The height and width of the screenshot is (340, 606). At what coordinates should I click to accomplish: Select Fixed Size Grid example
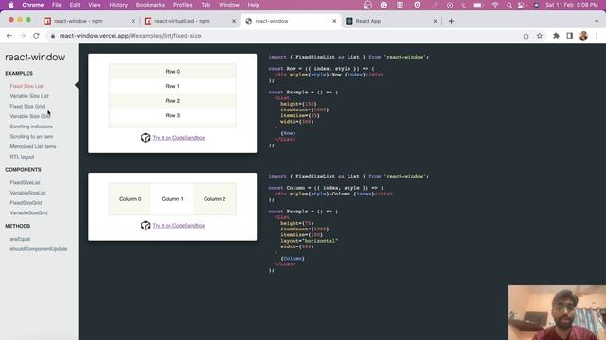click(27, 106)
